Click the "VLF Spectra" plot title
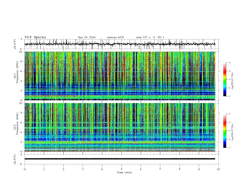This screenshot has height=190, width=246. pyautogui.click(x=35, y=37)
